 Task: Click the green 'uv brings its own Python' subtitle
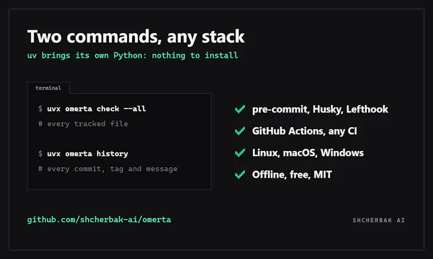pyautogui.click(x=133, y=56)
